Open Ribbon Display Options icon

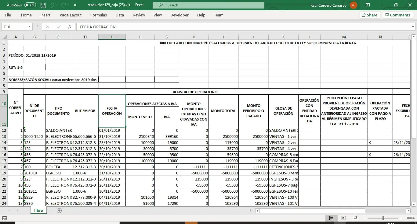(x=368, y=5)
